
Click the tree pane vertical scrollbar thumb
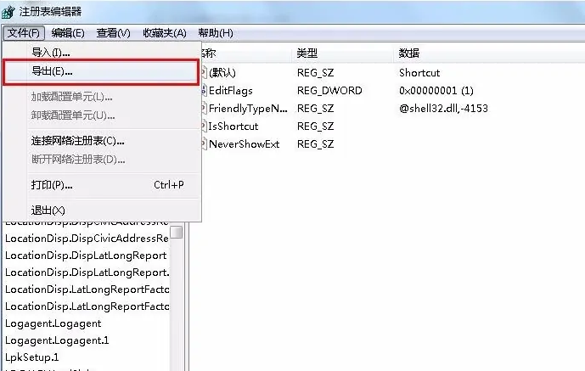point(177,232)
